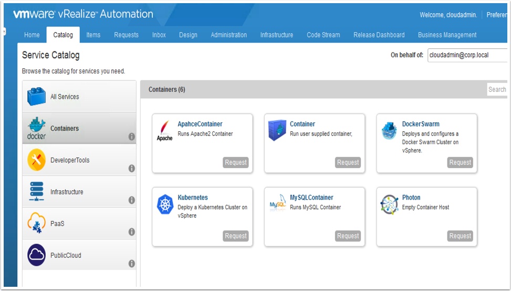
Task: Click the Docker whale Containers icon
Action: pyautogui.click(x=37, y=128)
